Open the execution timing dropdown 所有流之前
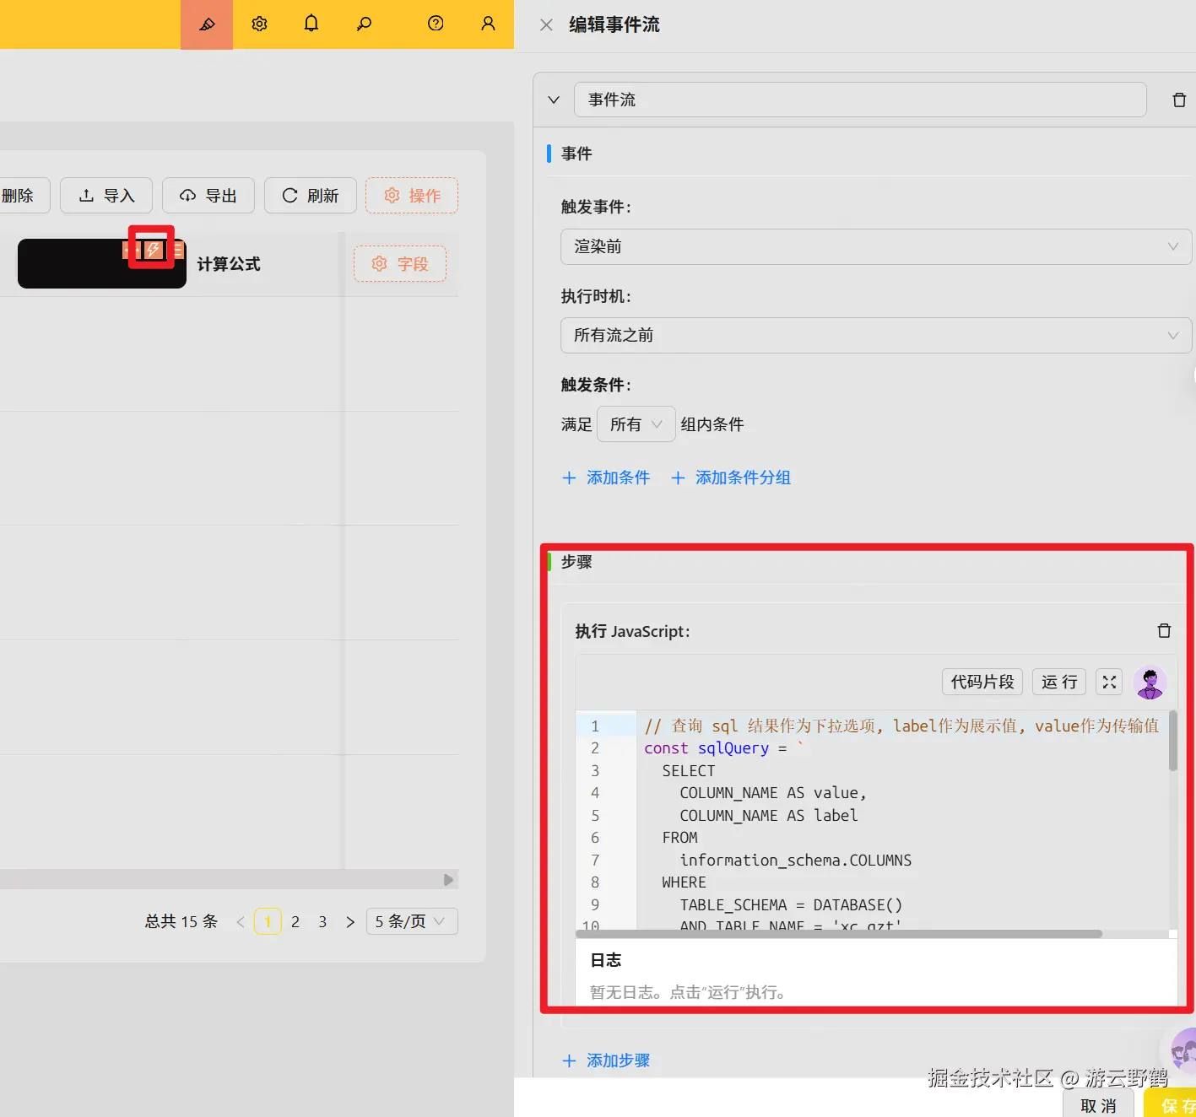 (x=876, y=335)
